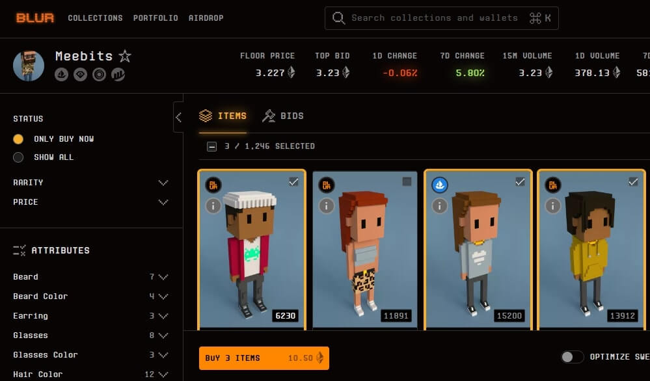Screen dimensions: 650x381
Task: Open the Airdrop page
Action: (x=206, y=18)
